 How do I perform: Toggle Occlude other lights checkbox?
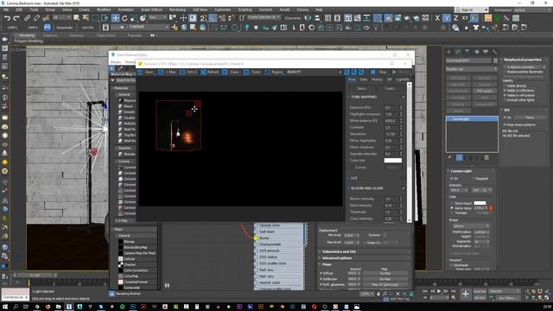click(x=505, y=100)
